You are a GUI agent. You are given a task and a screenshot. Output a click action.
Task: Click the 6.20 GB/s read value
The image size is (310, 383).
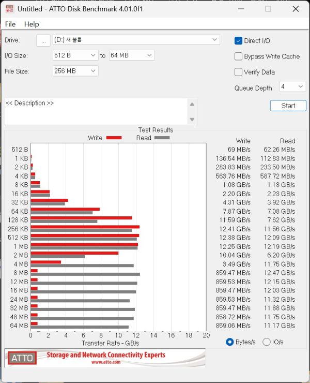point(281,255)
